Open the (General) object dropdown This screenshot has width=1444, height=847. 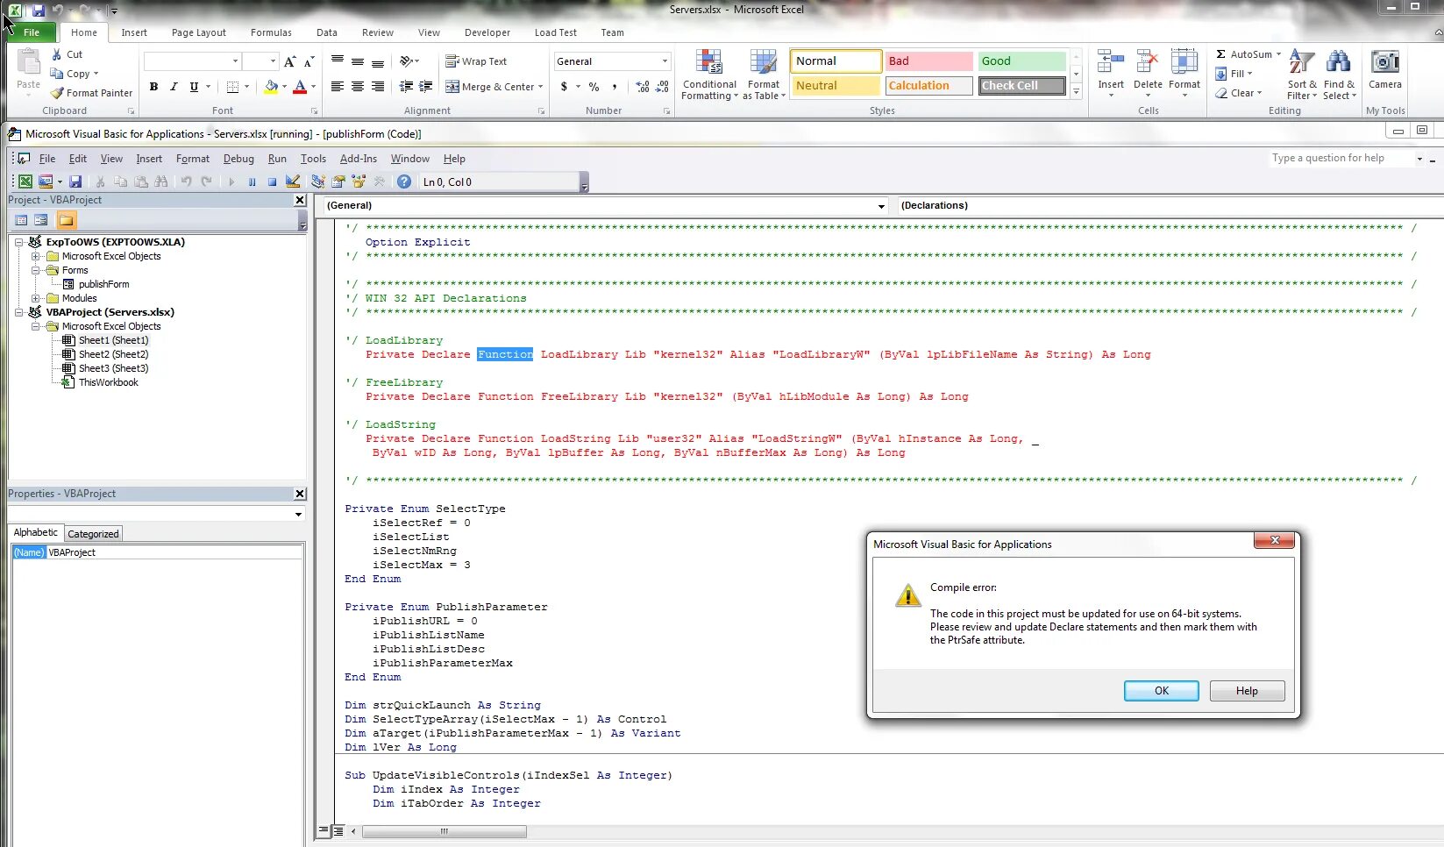coord(881,206)
